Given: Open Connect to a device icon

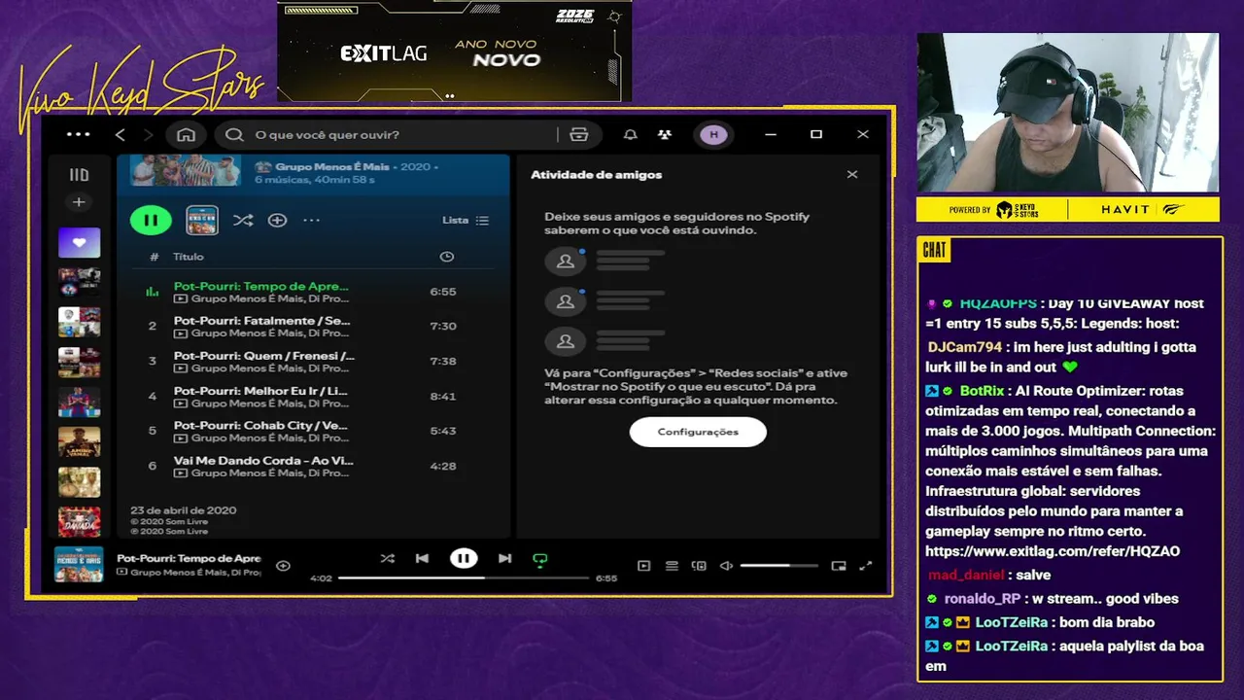Looking at the screenshot, I should [x=699, y=566].
